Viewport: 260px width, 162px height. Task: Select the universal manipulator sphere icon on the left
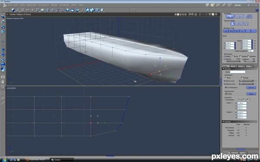pyautogui.click(x=3, y=65)
